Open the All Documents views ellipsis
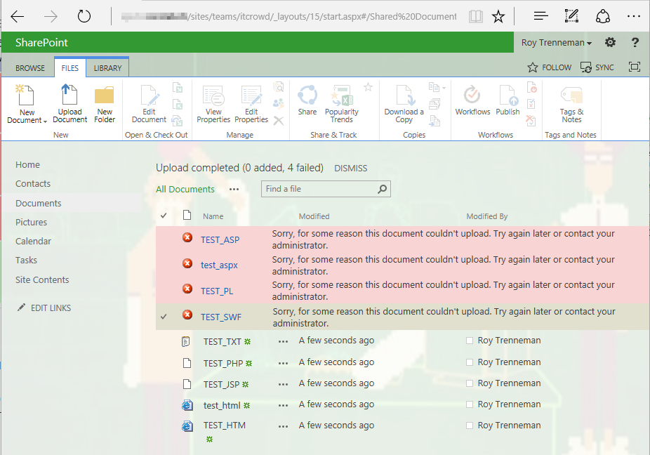Viewport: 650px width, 455px height. pyautogui.click(x=234, y=190)
